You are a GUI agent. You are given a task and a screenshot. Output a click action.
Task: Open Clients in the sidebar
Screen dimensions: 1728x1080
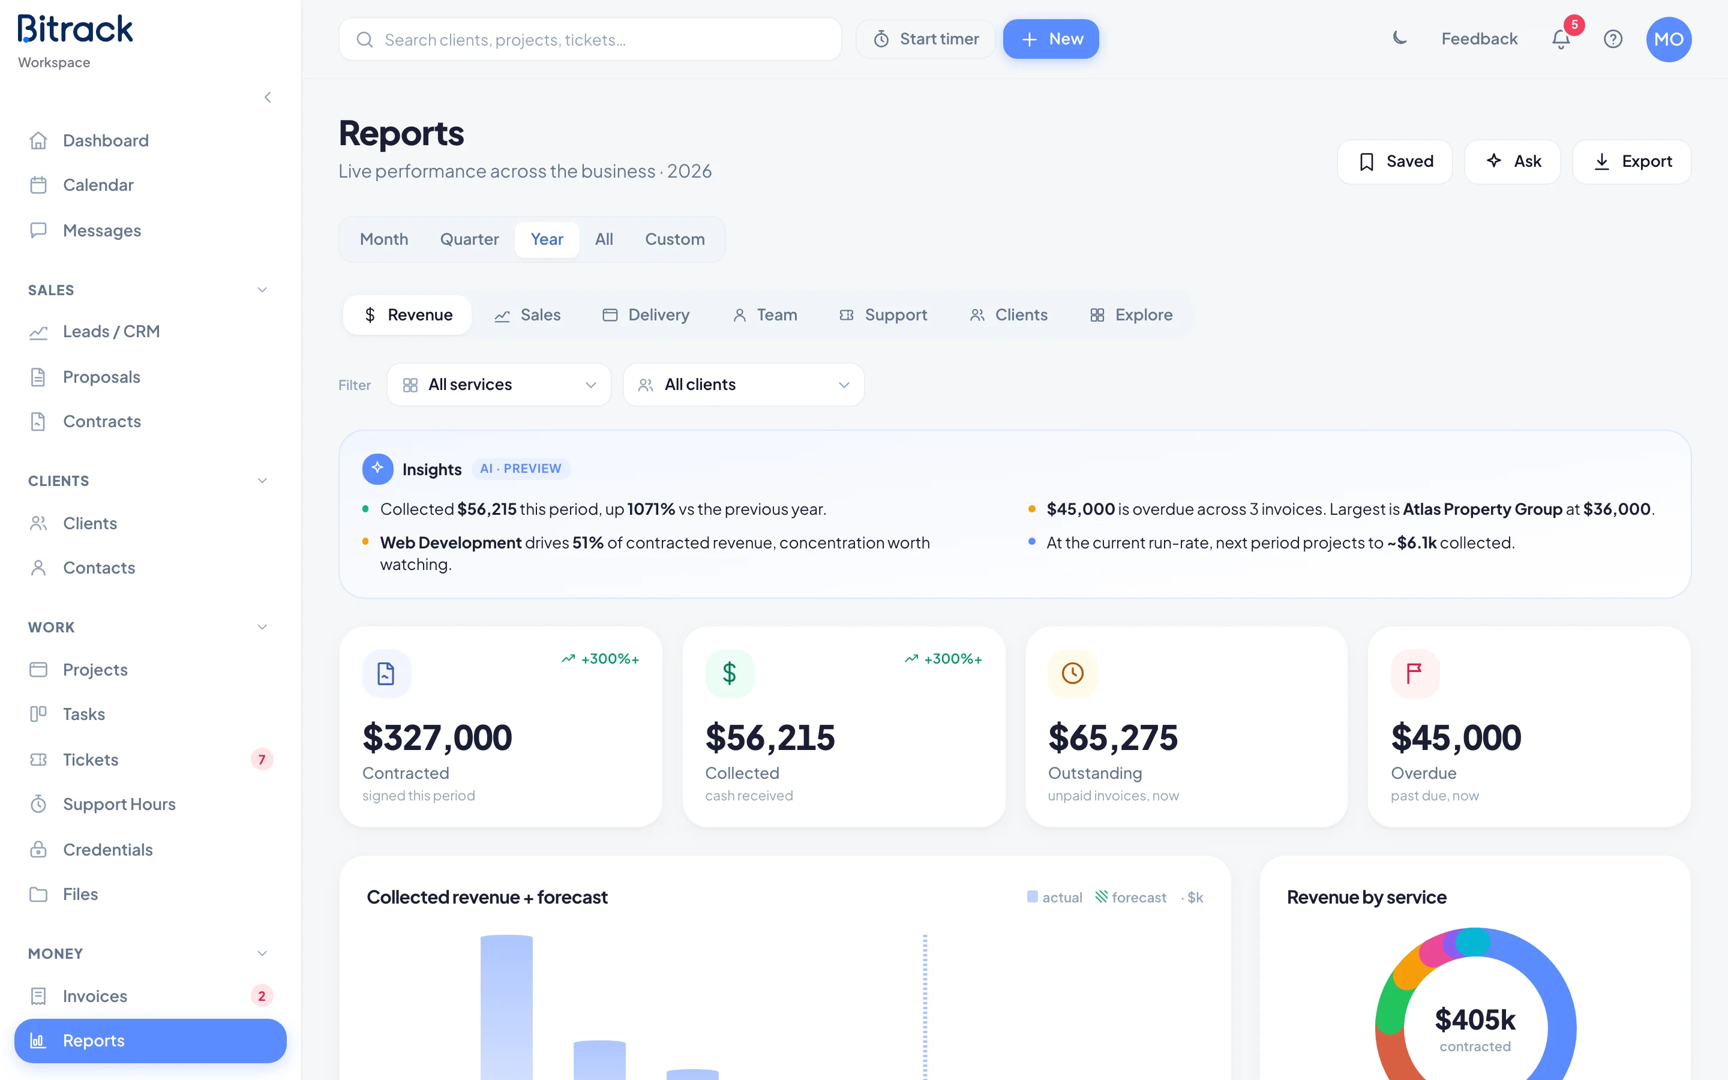pos(150,523)
